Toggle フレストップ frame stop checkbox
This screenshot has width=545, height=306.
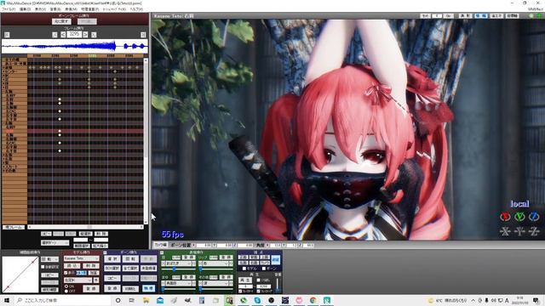click(258, 291)
